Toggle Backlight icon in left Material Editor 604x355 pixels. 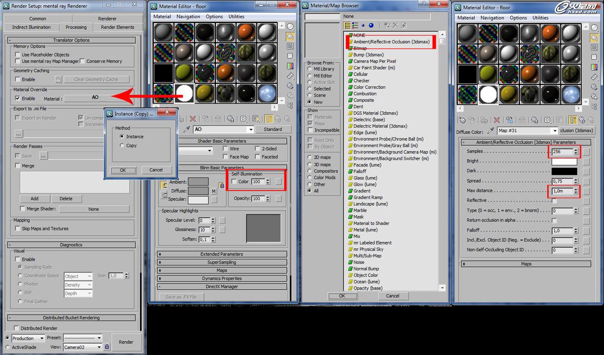click(x=290, y=36)
